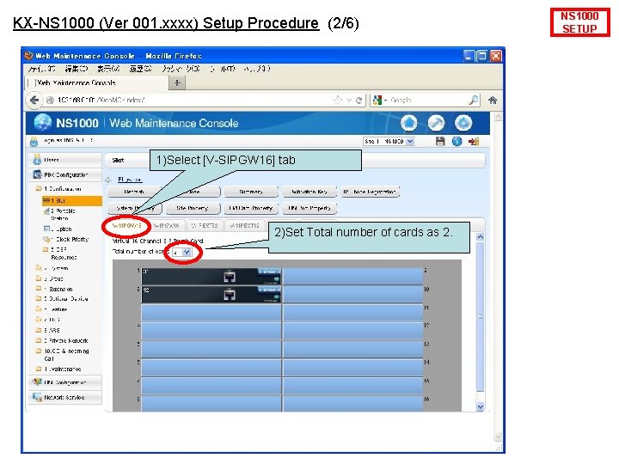Open UM Configuration in sidebar
Viewport: 619px width, 464px height.
[x=65, y=382]
